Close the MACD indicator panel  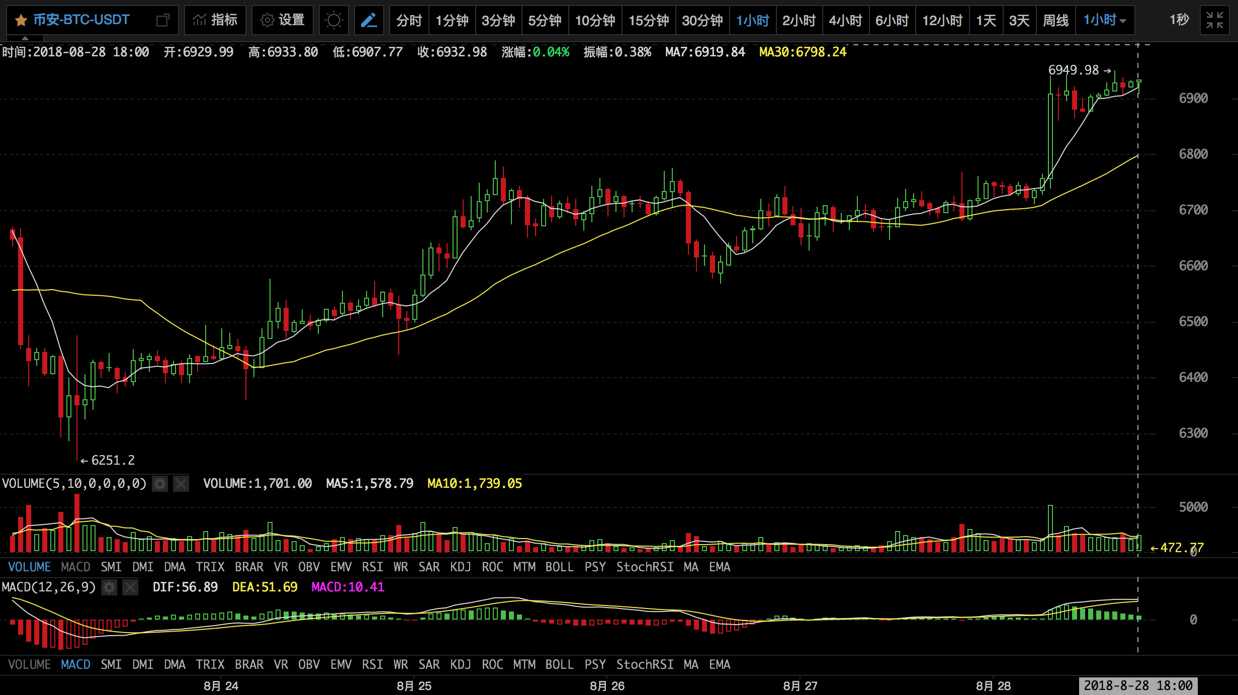click(130, 587)
